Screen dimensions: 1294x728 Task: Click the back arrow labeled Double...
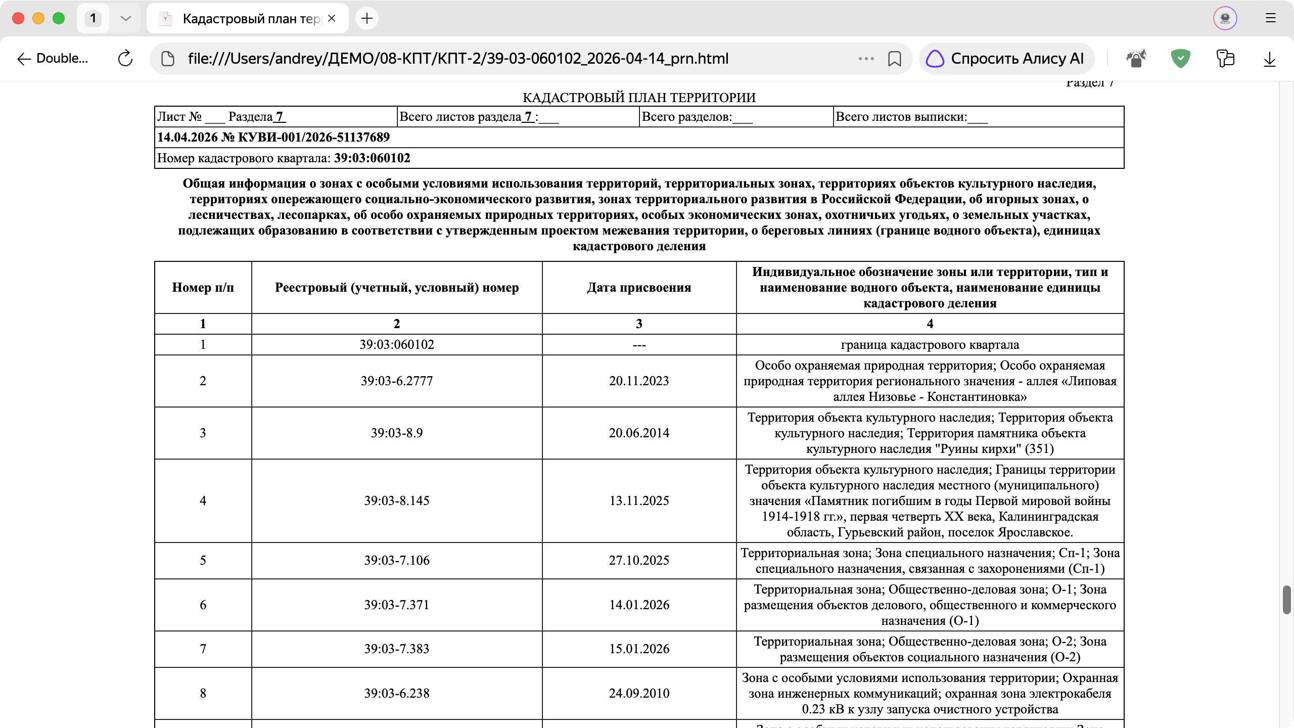(x=52, y=59)
